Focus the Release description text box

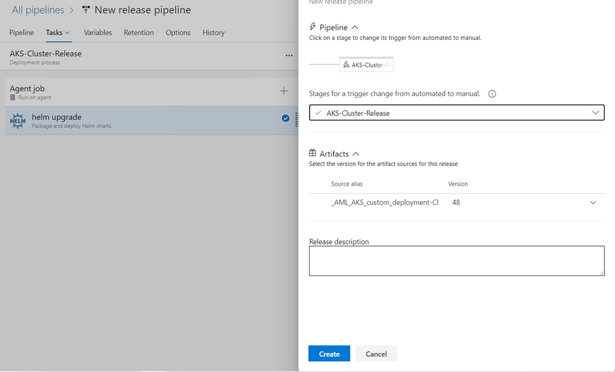tap(457, 261)
